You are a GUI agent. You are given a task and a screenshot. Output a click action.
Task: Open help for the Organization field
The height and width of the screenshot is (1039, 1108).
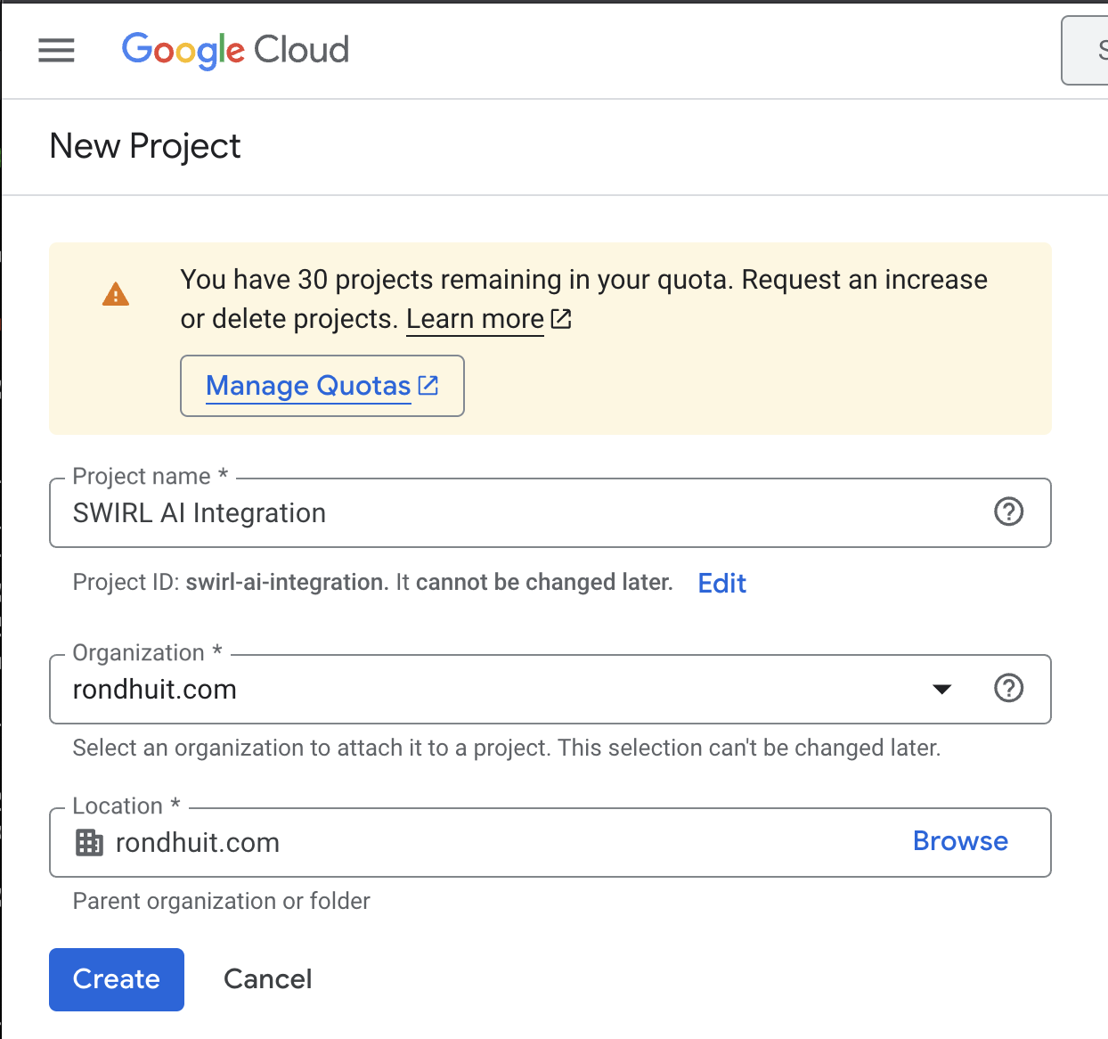click(x=1008, y=689)
